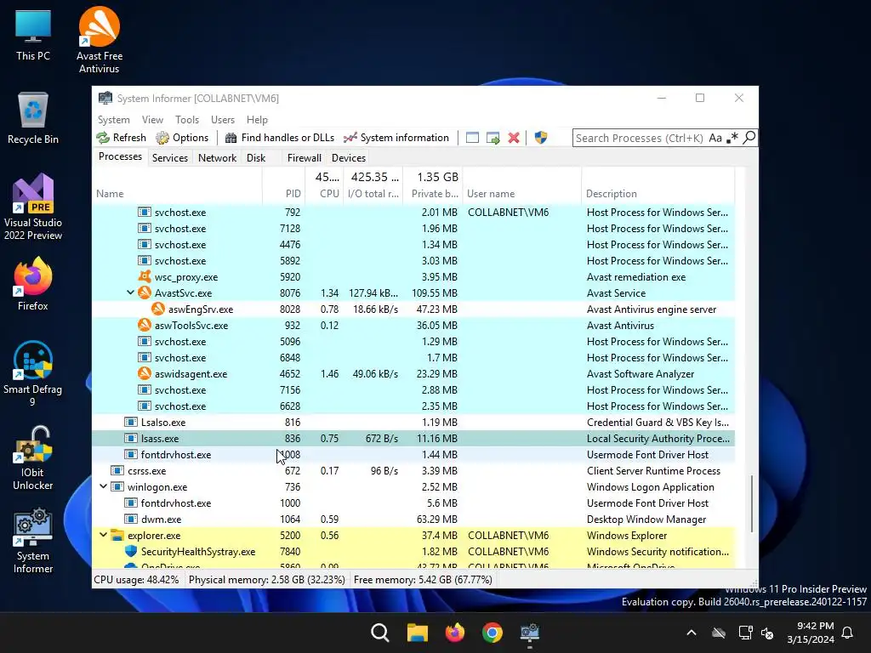Click the Refresh toolbar button
This screenshot has width=871, height=653.
pyautogui.click(x=121, y=138)
